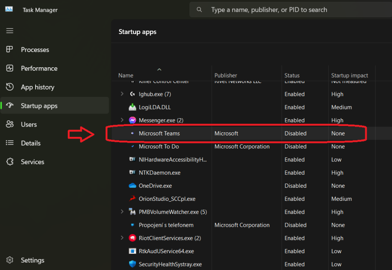Click the NTKDaemon.exe icon
This screenshot has height=270, width=392.
[x=132, y=172]
